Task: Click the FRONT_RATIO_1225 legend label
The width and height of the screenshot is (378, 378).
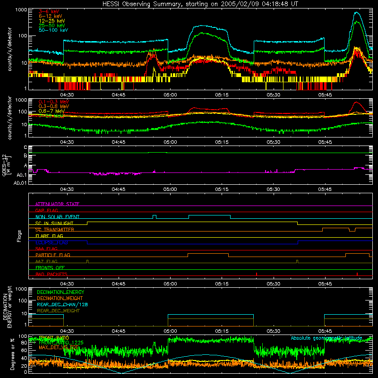Action: [x=61, y=343]
